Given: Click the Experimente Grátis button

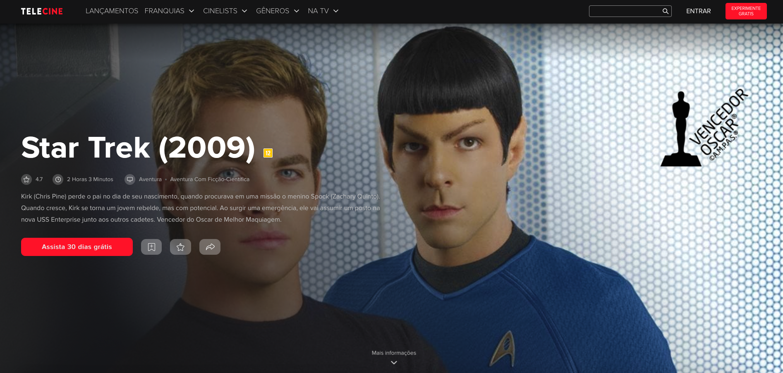Looking at the screenshot, I should [746, 11].
